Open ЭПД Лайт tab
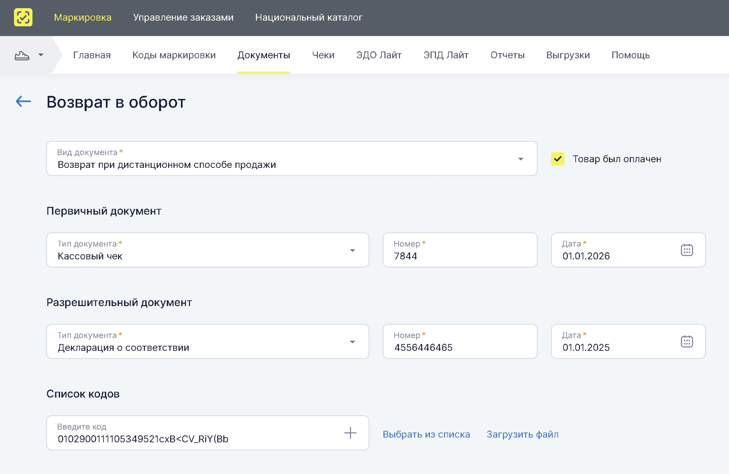This screenshot has height=474, width=729. pyautogui.click(x=446, y=55)
